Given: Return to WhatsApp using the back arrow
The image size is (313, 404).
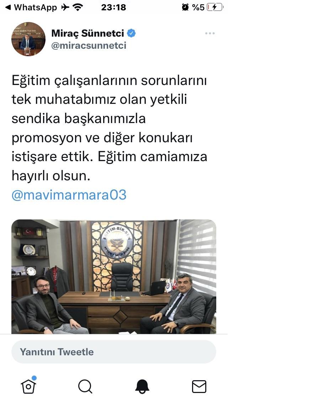Looking at the screenshot, I should (x=9, y=7).
